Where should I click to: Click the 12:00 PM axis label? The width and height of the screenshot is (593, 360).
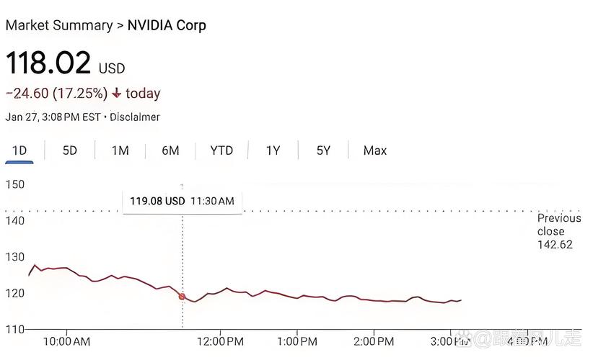(220, 341)
